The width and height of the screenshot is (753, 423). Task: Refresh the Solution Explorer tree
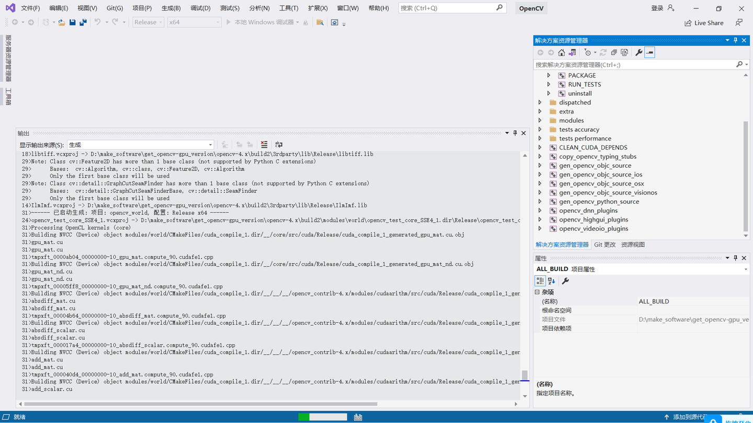click(x=603, y=52)
